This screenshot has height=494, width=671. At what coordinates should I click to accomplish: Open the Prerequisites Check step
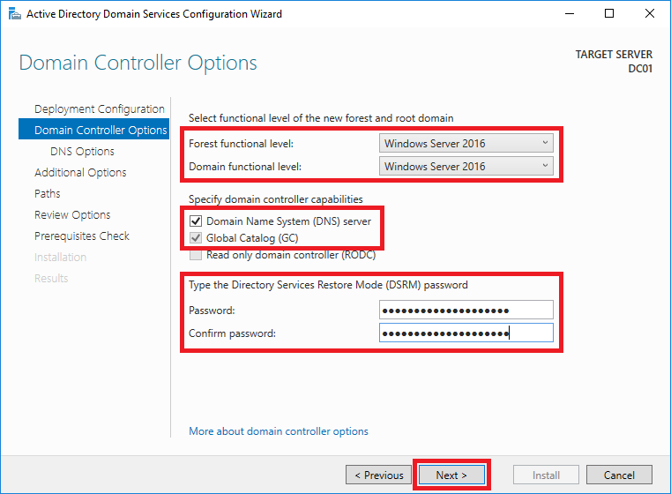pos(82,236)
